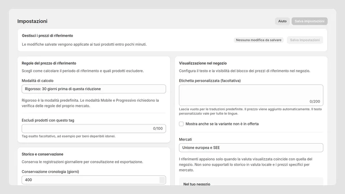Click the 0/100 character counter
Viewport: 345px width, 194px height.
pyautogui.click(x=158, y=128)
